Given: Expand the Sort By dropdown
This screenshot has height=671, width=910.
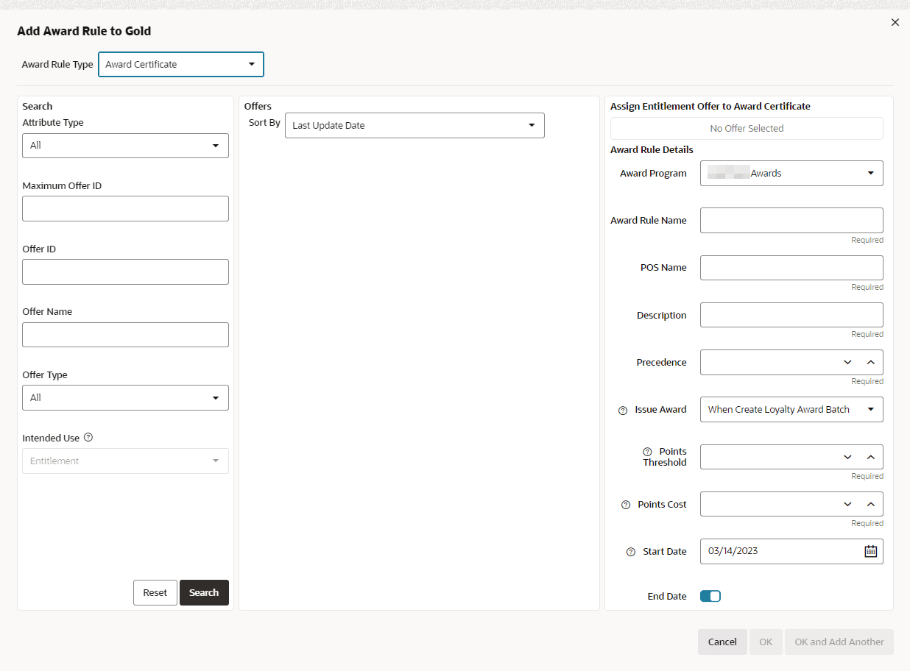Looking at the screenshot, I should coord(415,125).
